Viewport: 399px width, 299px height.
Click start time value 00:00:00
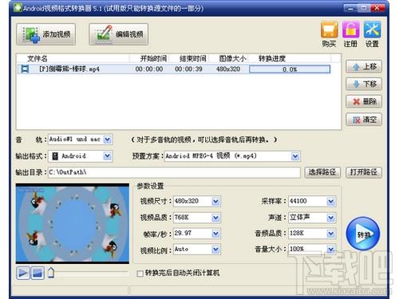[x=149, y=69]
